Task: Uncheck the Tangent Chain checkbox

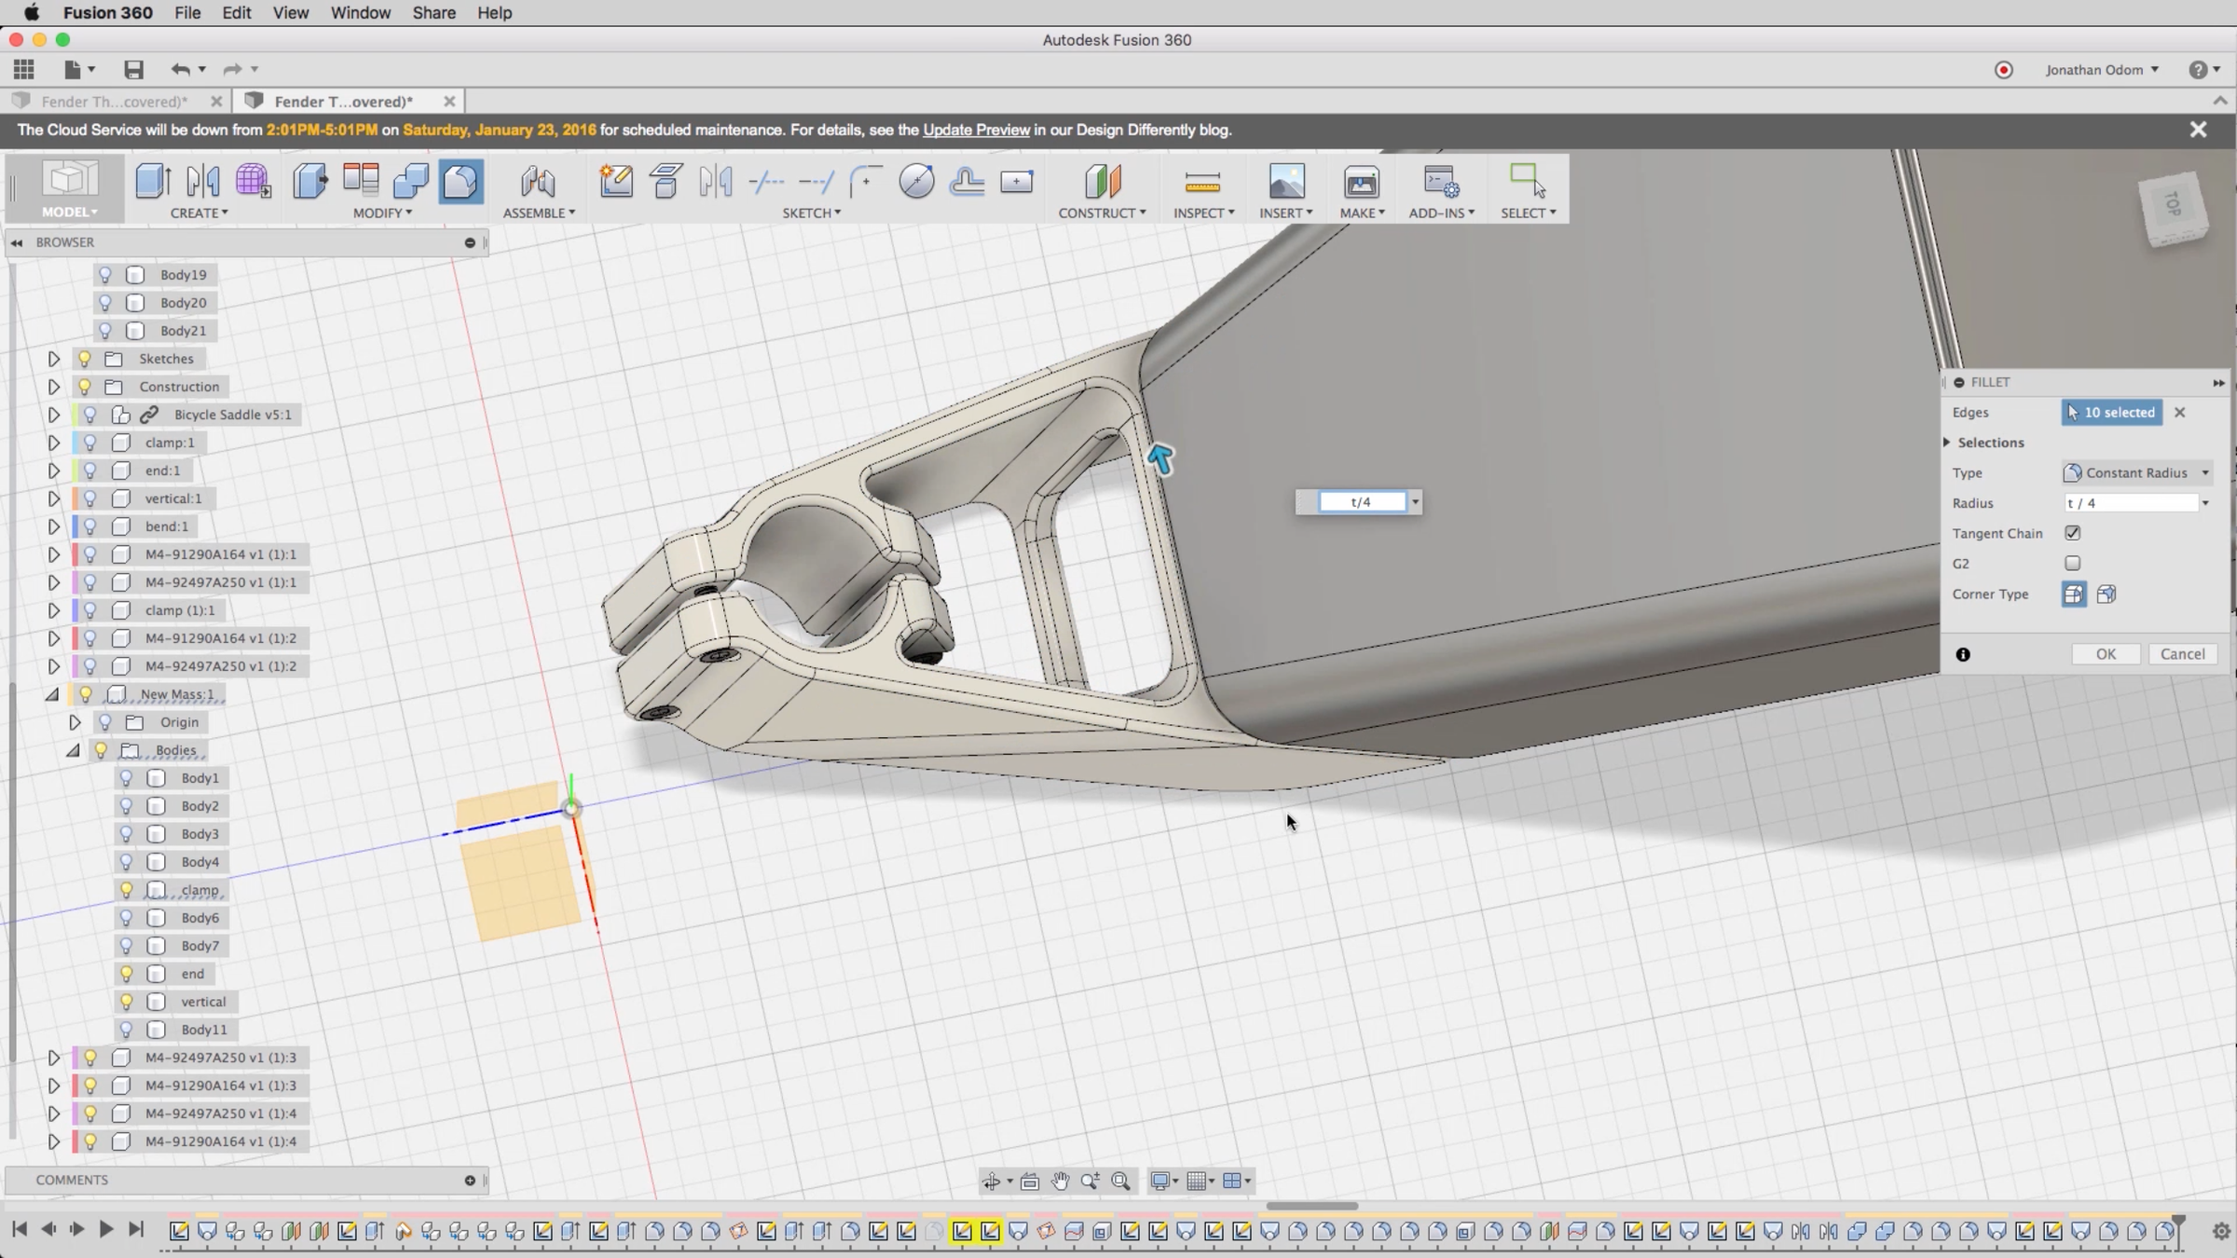Action: pyautogui.click(x=2073, y=533)
